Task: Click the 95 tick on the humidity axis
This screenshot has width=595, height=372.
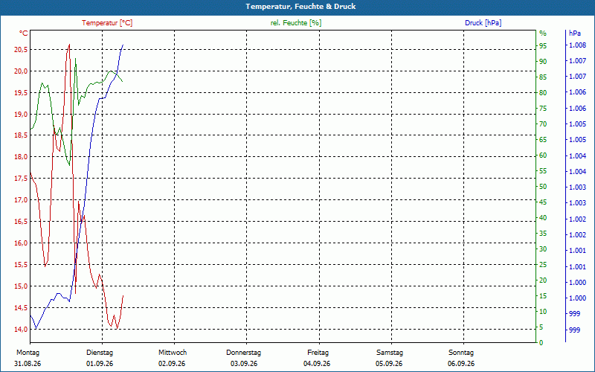Action: pyautogui.click(x=543, y=46)
